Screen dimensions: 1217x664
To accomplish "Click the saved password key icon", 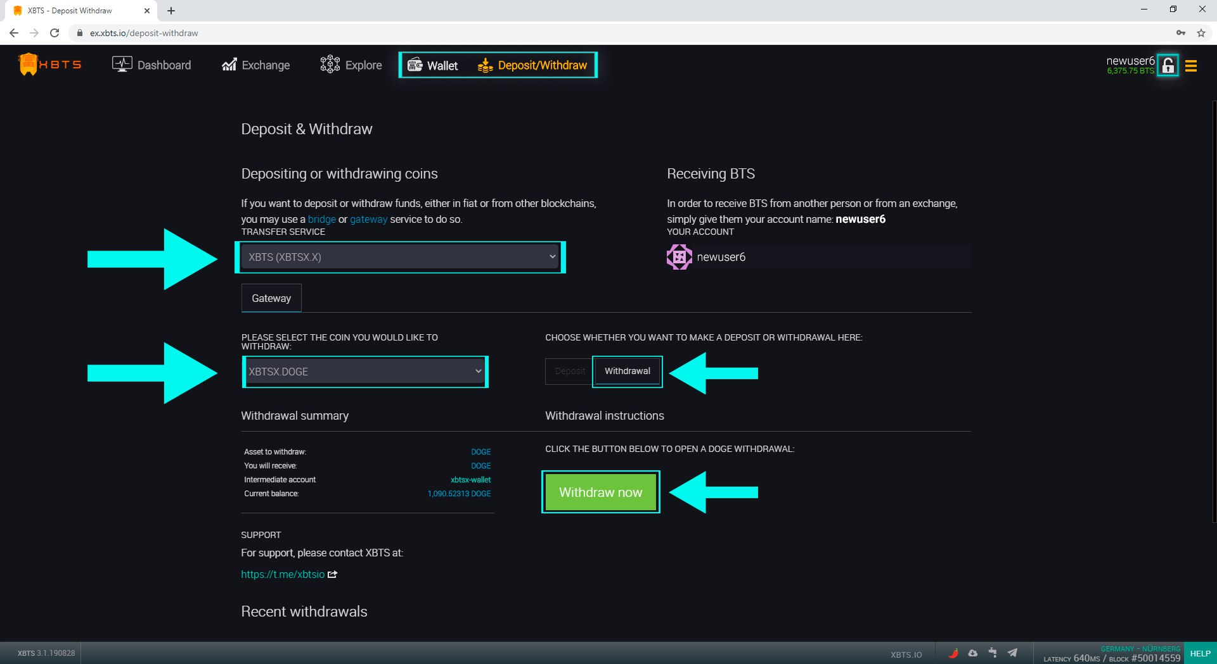I will click(x=1180, y=33).
